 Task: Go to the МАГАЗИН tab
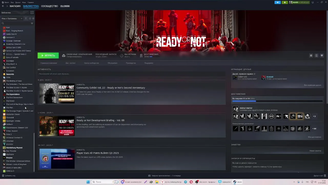15,6
